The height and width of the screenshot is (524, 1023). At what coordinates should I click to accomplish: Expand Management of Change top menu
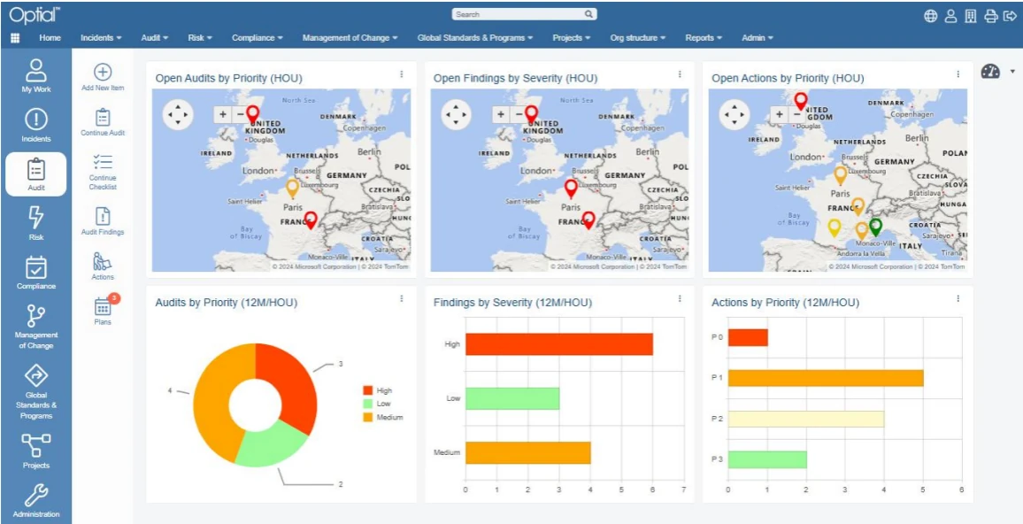coord(350,38)
